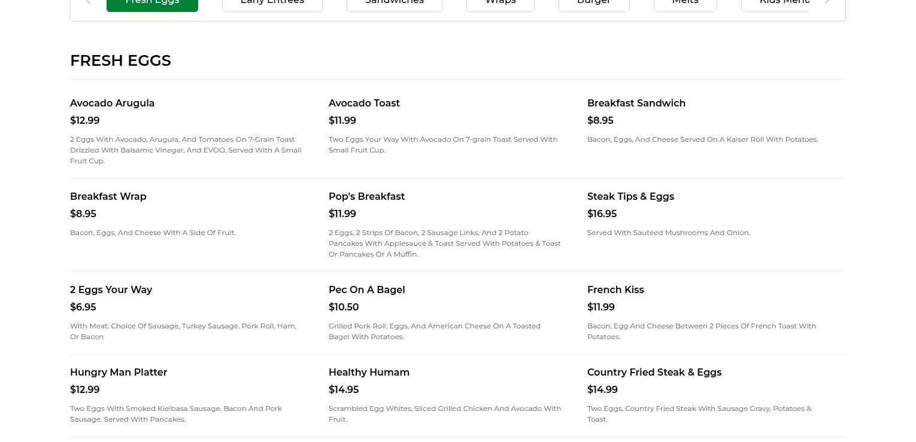This screenshot has width=916, height=442.
Task: Show the Melts category tab
Action: [685, 4]
